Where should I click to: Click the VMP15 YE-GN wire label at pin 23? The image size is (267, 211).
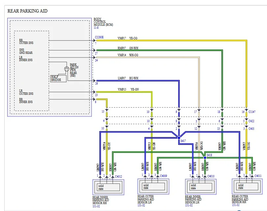[x=128, y=89]
